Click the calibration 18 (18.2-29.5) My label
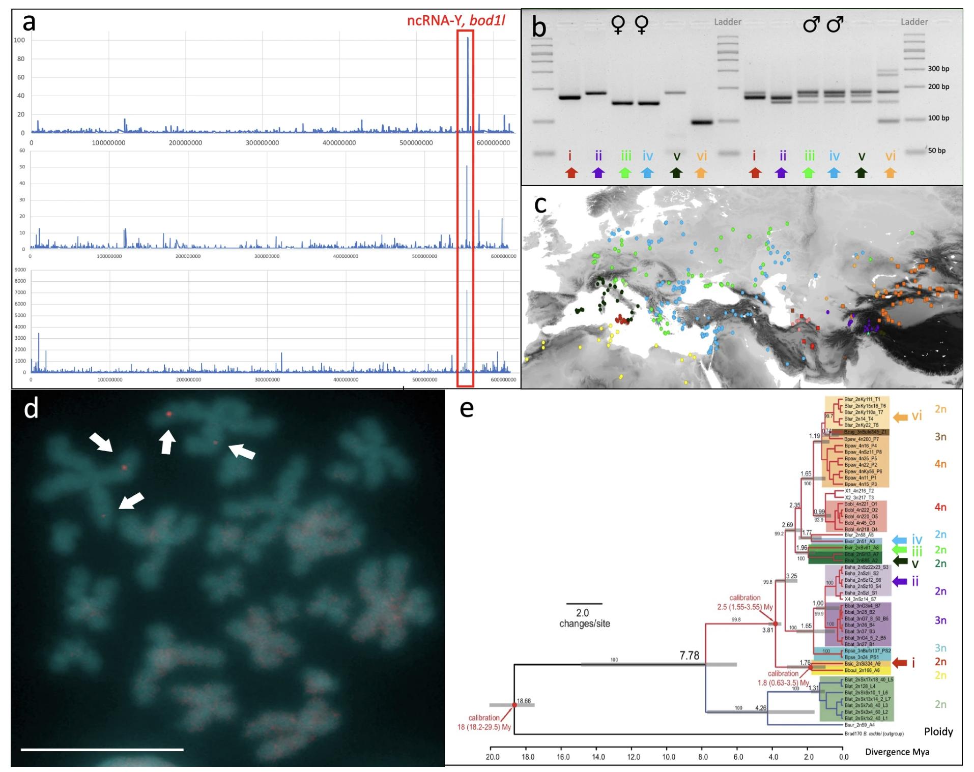Screen dimensions: 974x772 coord(483,723)
